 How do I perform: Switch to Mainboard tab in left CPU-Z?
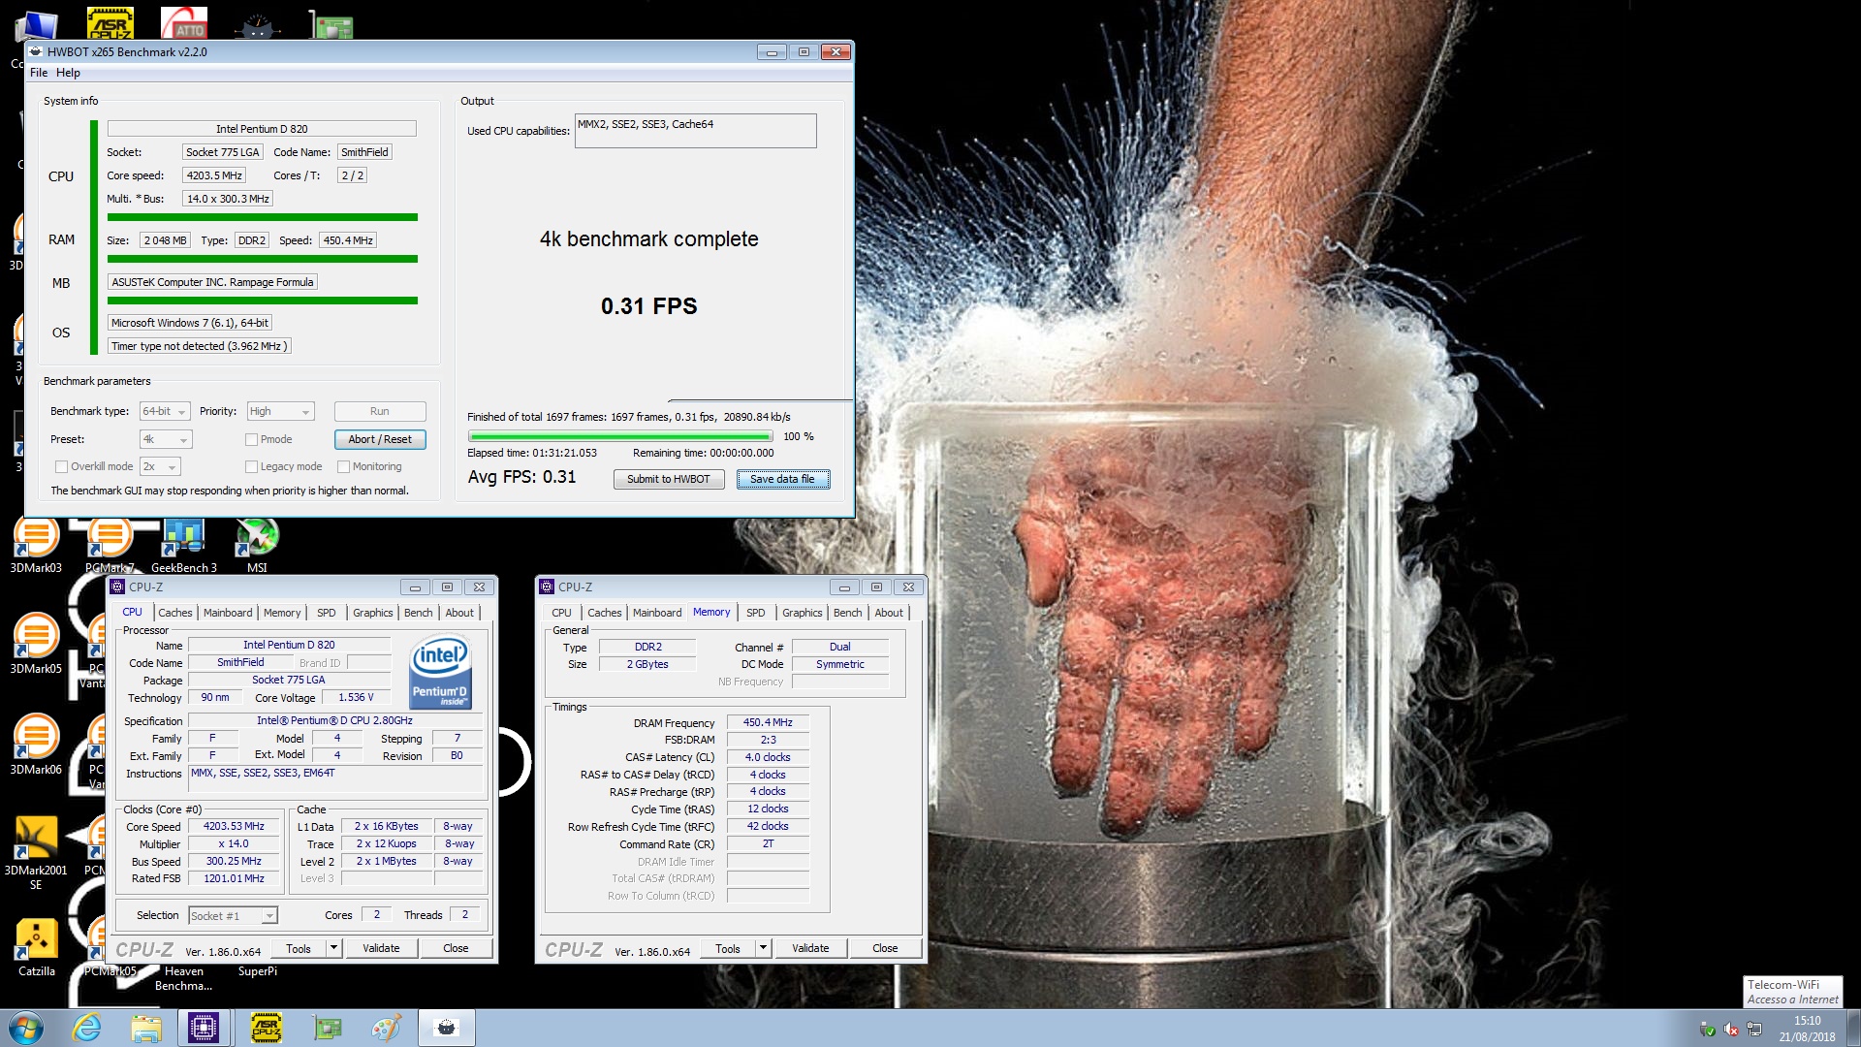coord(228,613)
